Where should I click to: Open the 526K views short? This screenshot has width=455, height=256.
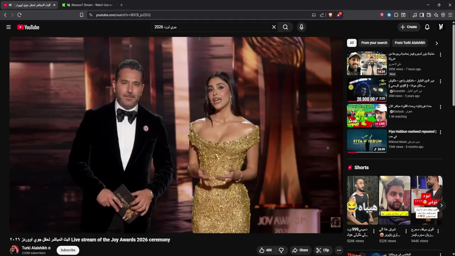pos(363,200)
